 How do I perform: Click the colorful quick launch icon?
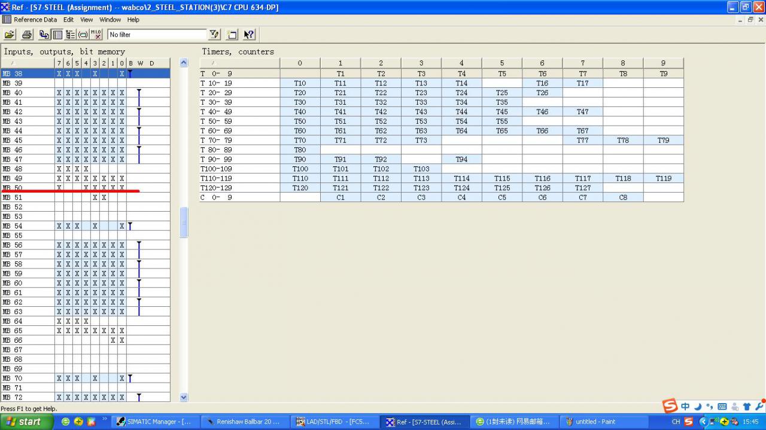tap(91, 422)
